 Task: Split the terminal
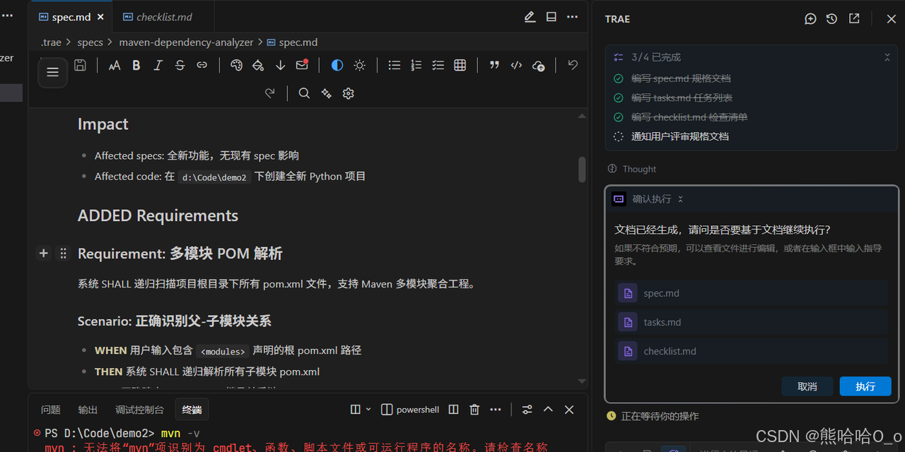coord(454,410)
